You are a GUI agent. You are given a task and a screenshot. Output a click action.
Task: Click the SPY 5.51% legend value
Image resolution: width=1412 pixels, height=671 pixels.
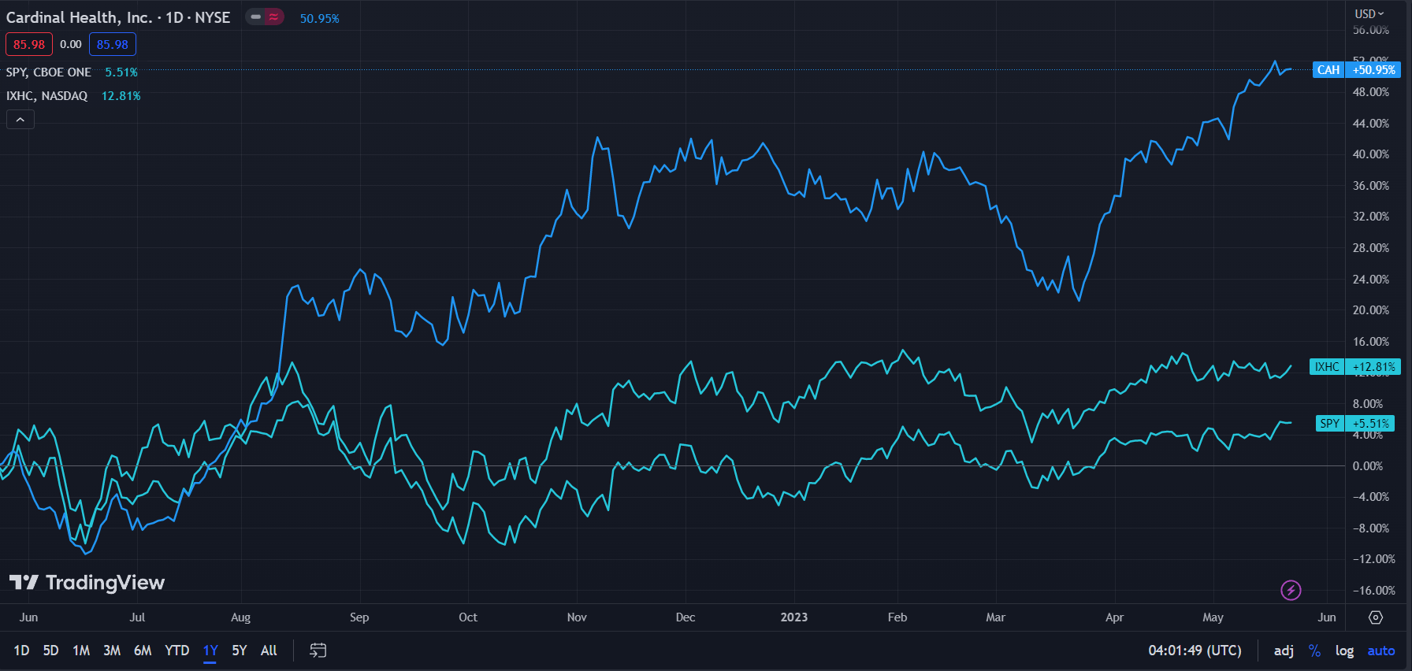click(x=121, y=72)
